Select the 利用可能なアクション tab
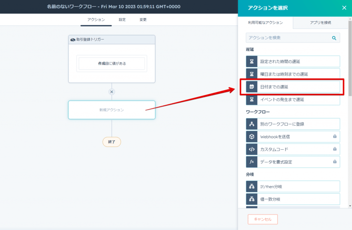Screen dimensions: 352x230 click(265, 22)
